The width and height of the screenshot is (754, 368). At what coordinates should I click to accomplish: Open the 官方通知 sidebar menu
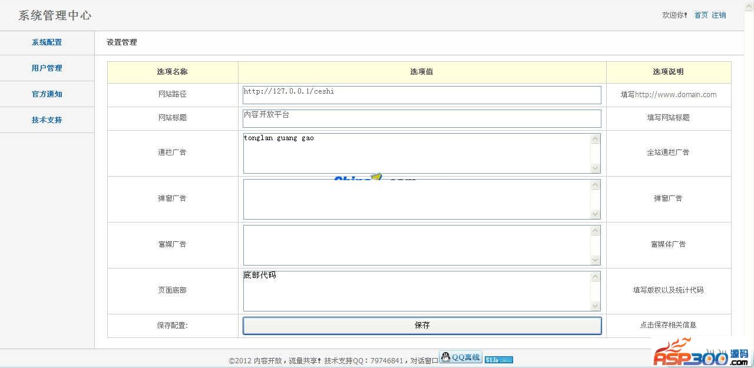(x=47, y=94)
